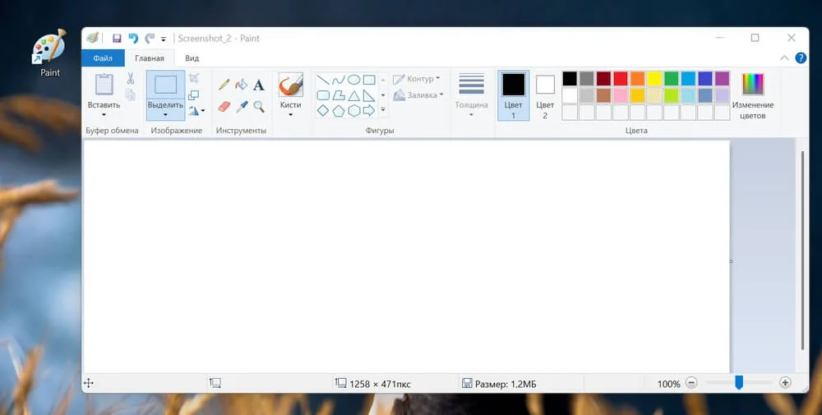Switch to the Вид tab

pos(192,58)
